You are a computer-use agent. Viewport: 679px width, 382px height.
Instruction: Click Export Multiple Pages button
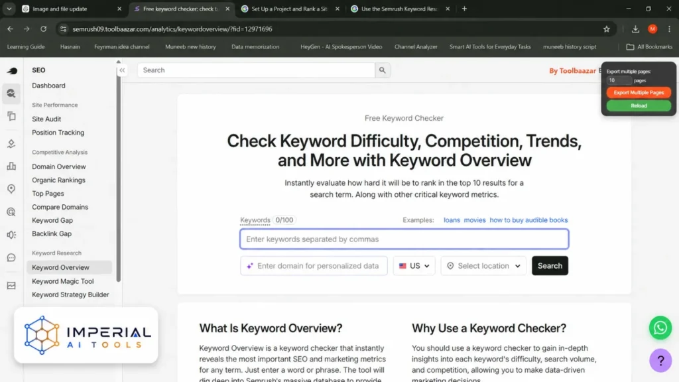(x=639, y=93)
